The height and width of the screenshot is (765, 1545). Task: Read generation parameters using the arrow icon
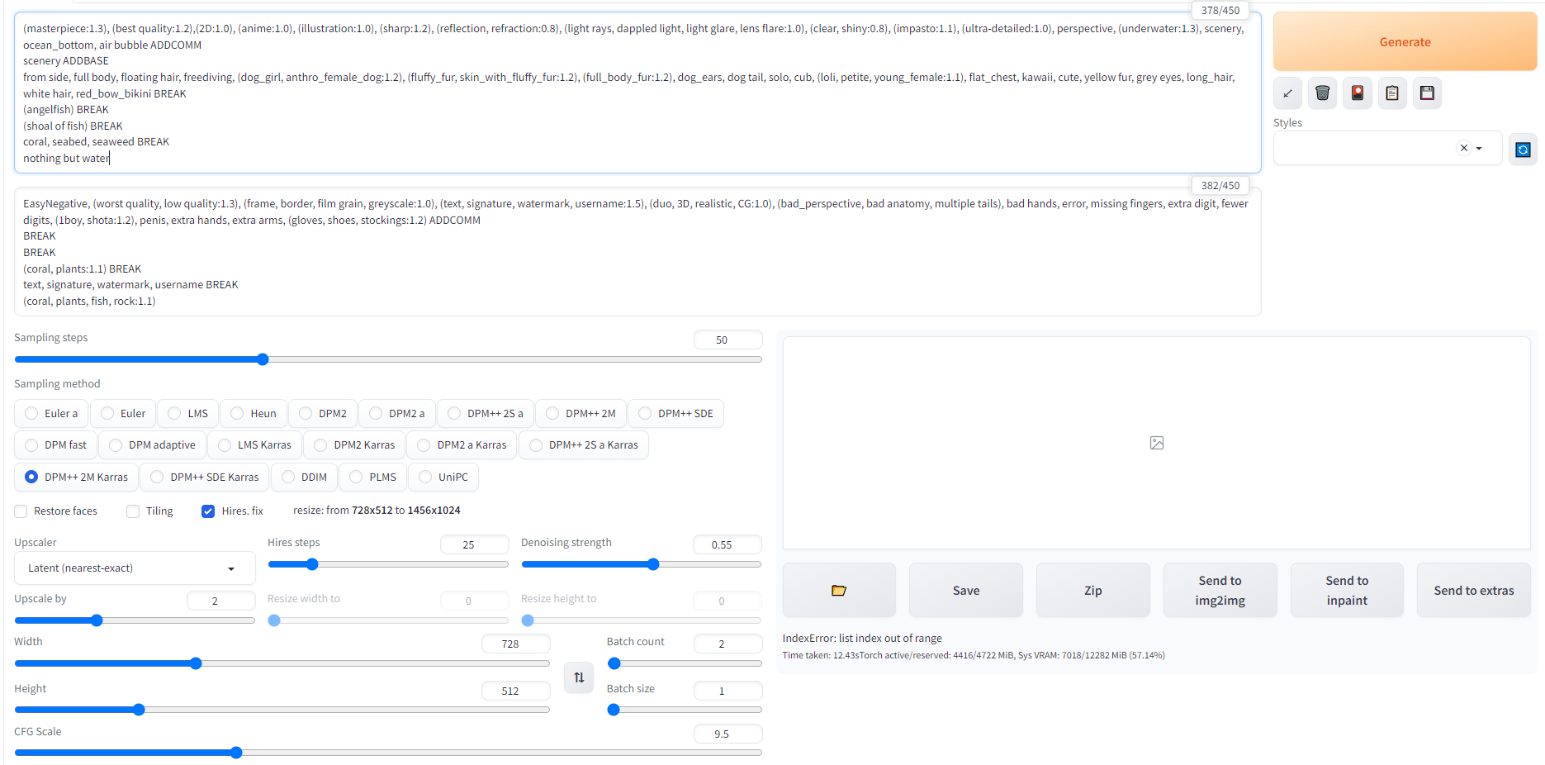click(1287, 93)
